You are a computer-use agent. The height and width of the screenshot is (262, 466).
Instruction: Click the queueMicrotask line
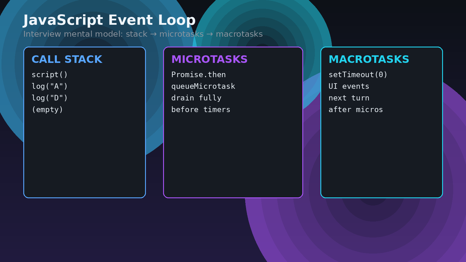coord(203,86)
